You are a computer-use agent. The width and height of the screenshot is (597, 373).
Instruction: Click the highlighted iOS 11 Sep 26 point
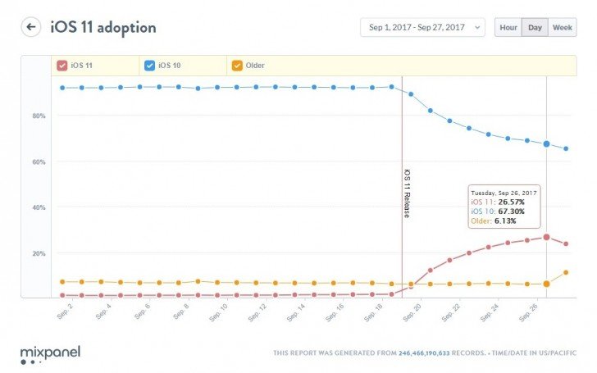tap(546, 237)
